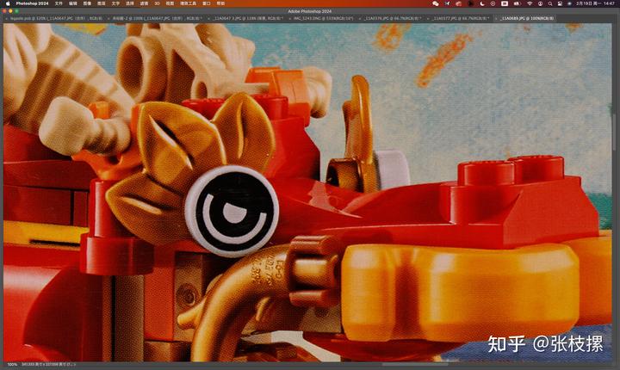Click the horizontal scrollbar at the bottom
620x370 pixels.
[x=415, y=365]
